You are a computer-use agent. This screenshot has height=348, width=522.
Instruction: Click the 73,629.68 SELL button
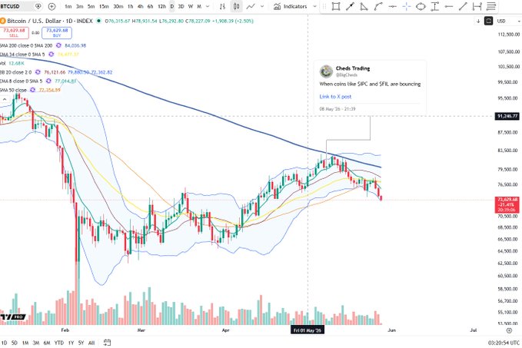pos(14,32)
